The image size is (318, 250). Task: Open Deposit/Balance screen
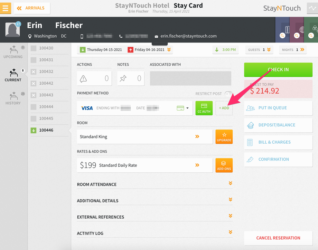(x=278, y=125)
